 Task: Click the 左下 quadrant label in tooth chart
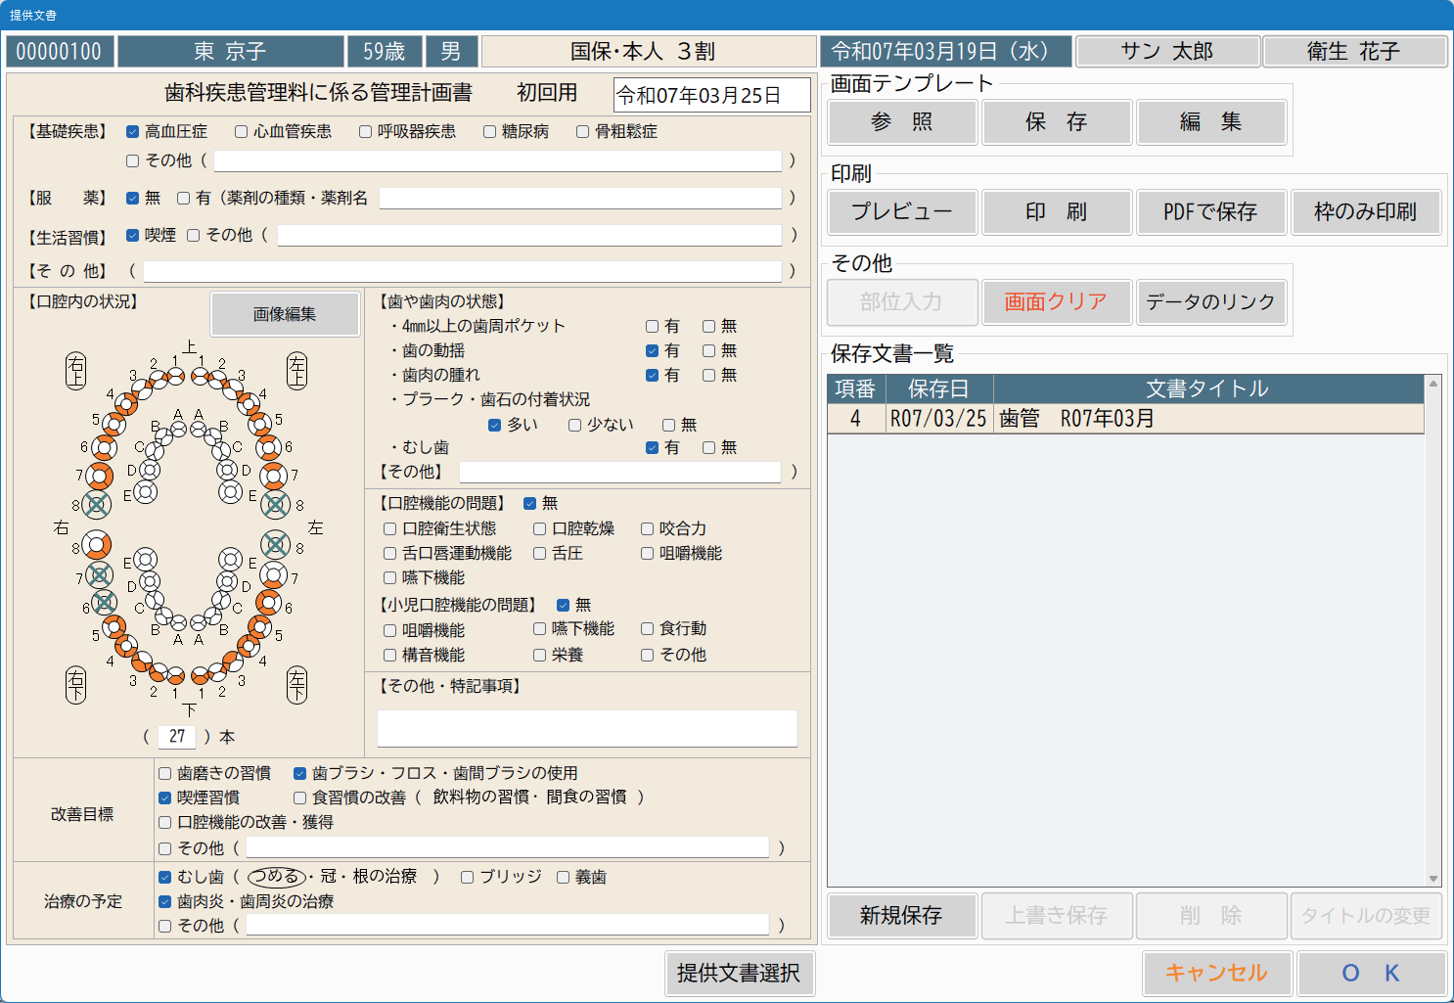[297, 685]
